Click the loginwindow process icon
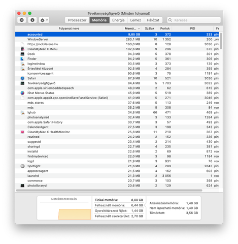The image size is (238, 244). (x=22, y=64)
